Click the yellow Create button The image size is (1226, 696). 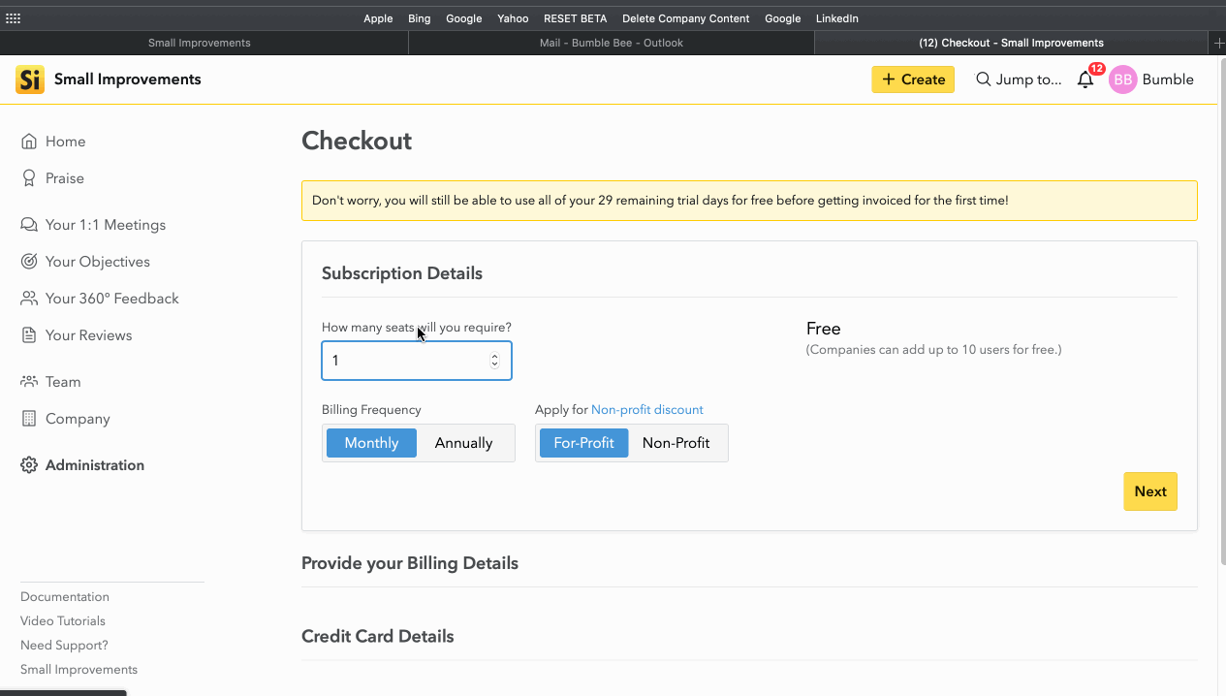tap(913, 79)
